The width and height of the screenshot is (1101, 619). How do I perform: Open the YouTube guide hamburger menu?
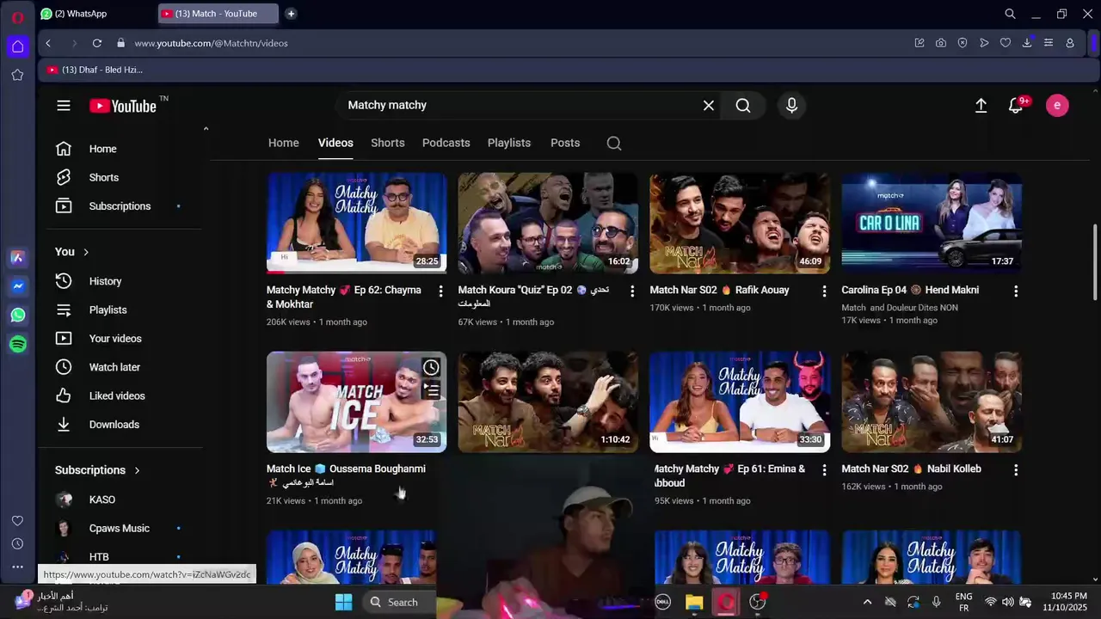point(64,106)
